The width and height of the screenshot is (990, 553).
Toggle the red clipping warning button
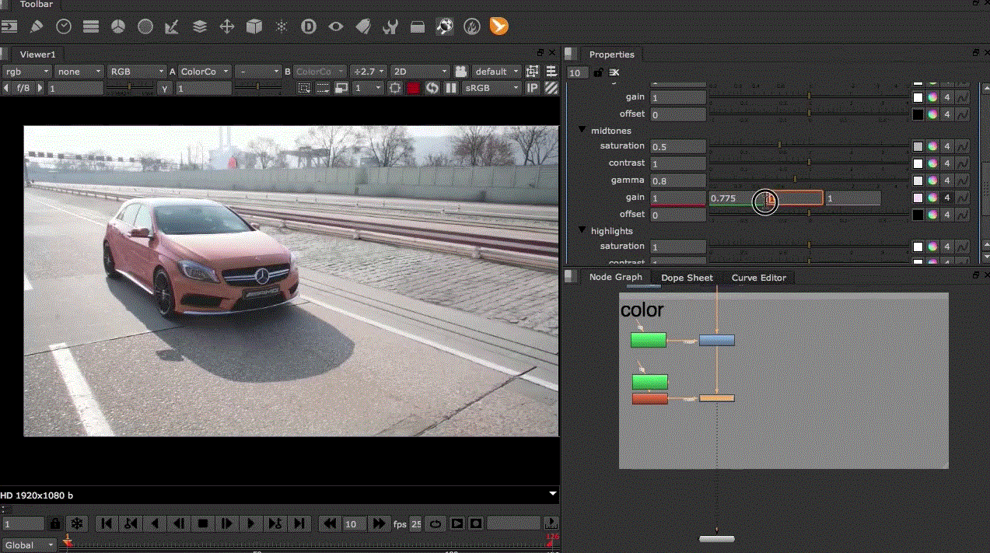pos(413,88)
